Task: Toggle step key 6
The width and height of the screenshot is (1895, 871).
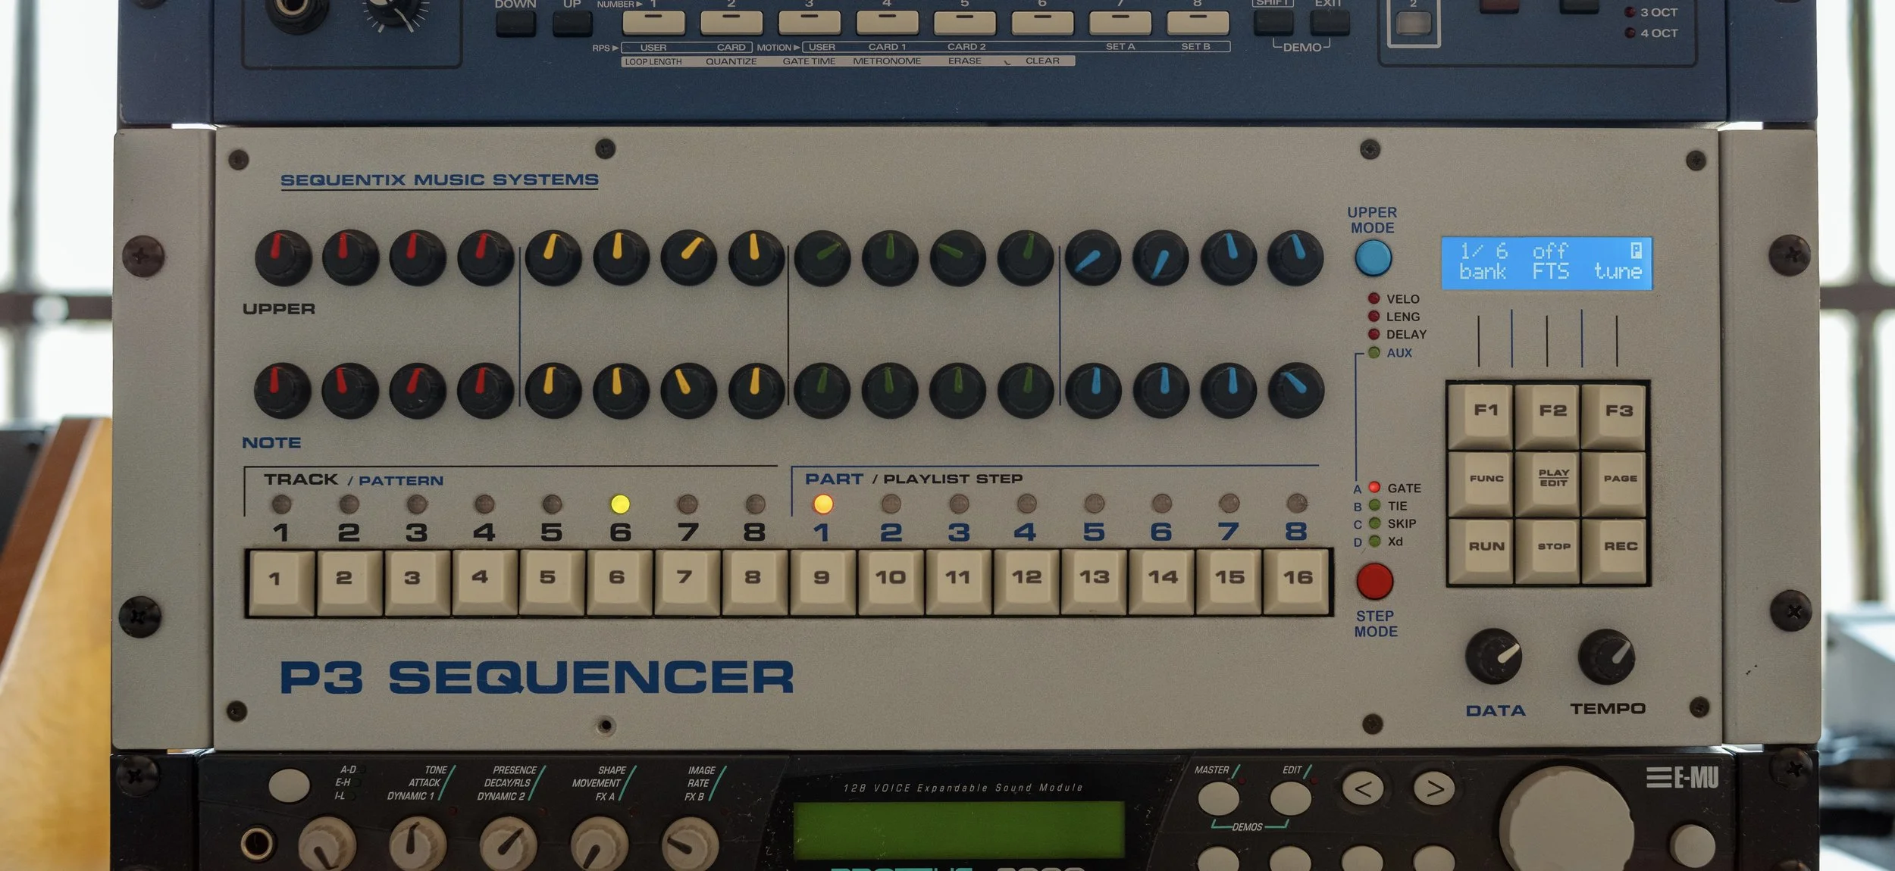Action: click(620, 582)
